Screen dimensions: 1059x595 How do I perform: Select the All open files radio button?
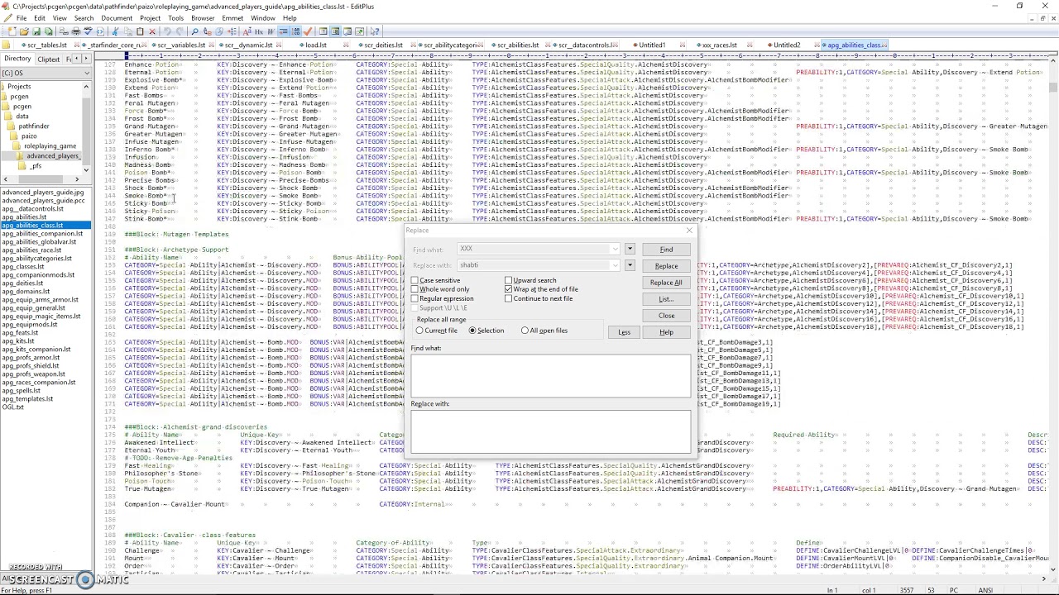tap(525, 331)
